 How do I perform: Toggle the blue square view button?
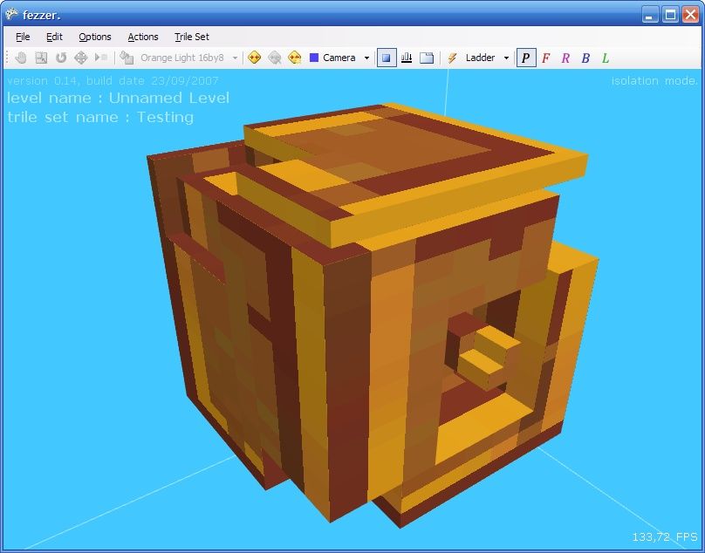387,58
